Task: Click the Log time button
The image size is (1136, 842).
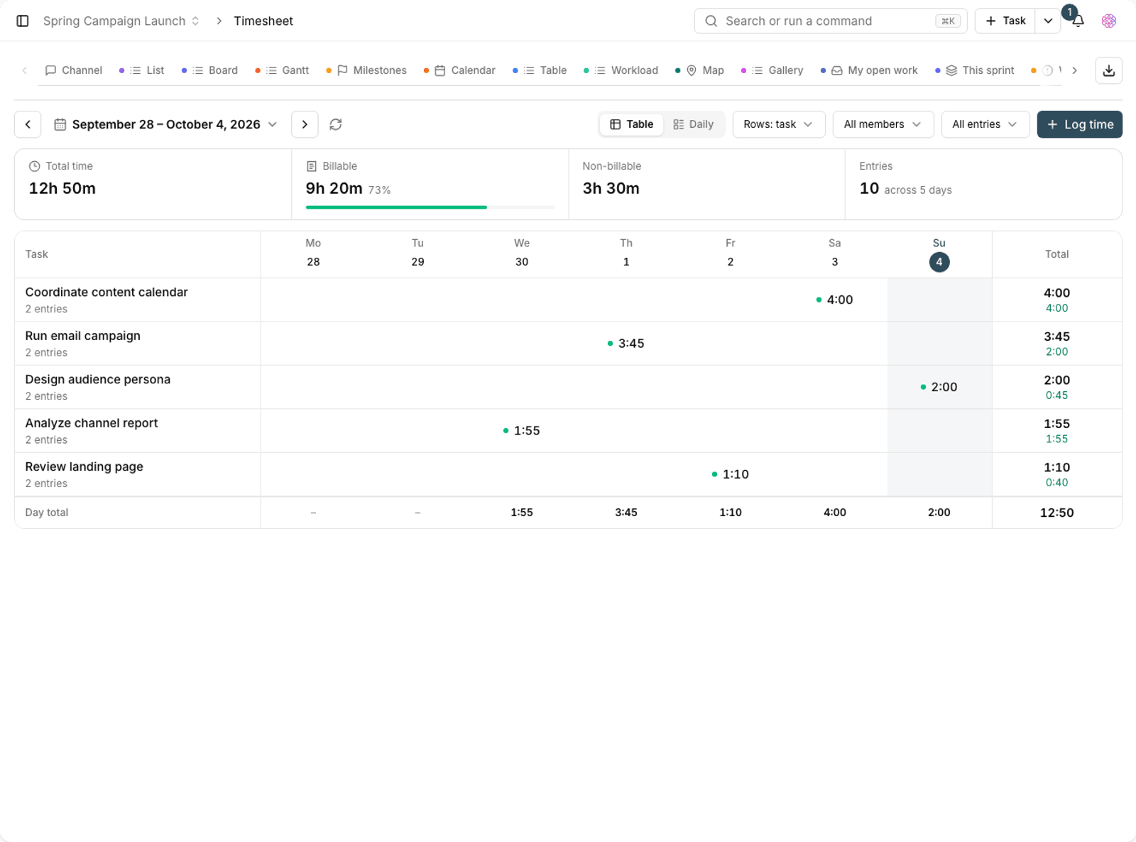Action: [x=1079, y=124]
